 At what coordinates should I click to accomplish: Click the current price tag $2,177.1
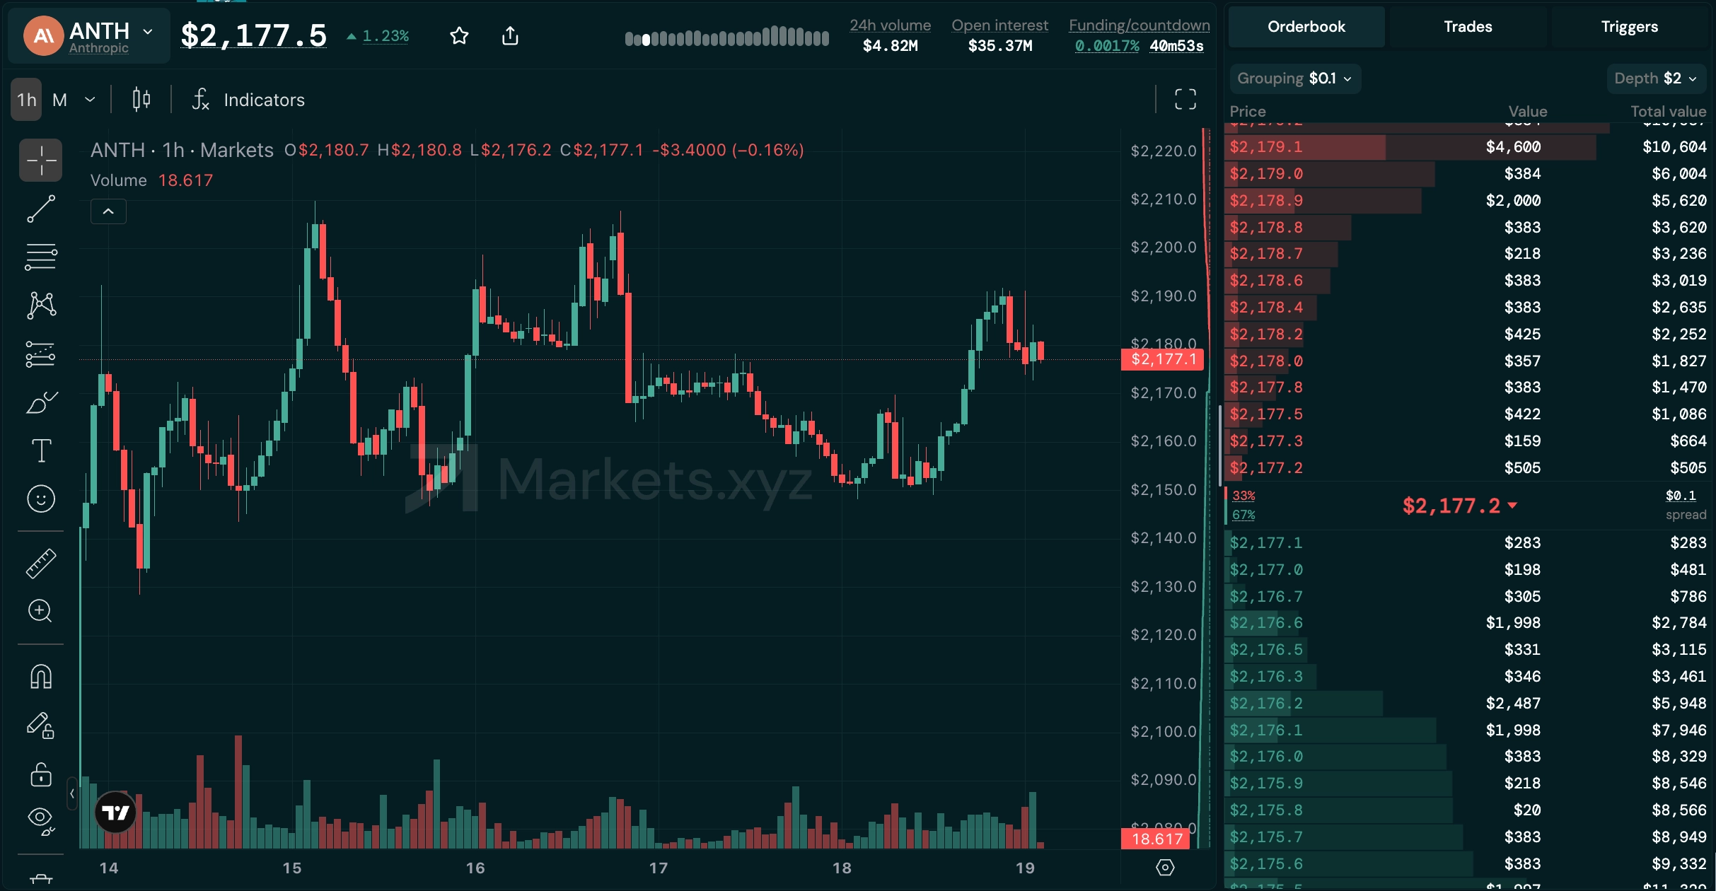click(x=1163, y=359)
